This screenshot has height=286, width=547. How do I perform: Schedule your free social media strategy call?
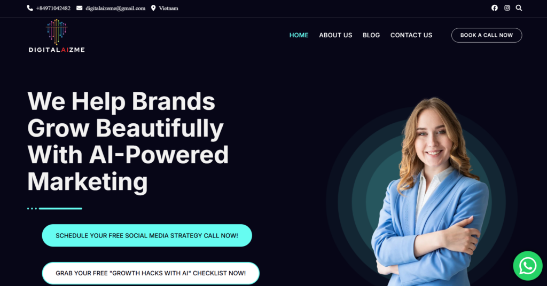coord(147,235)
